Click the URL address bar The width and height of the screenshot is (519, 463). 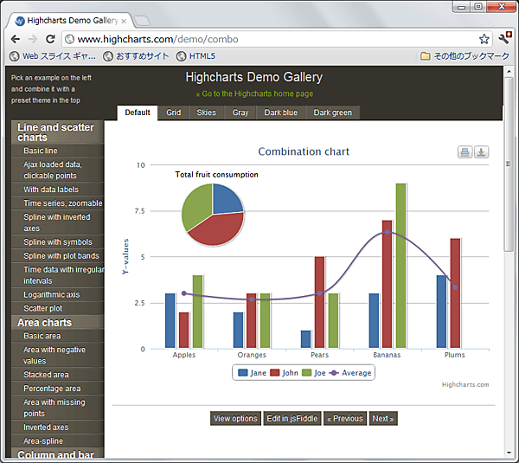coord(259,39)
